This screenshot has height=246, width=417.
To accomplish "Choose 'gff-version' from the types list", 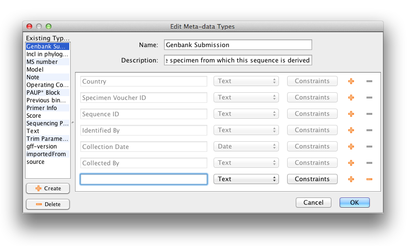I will coord(42,147).
